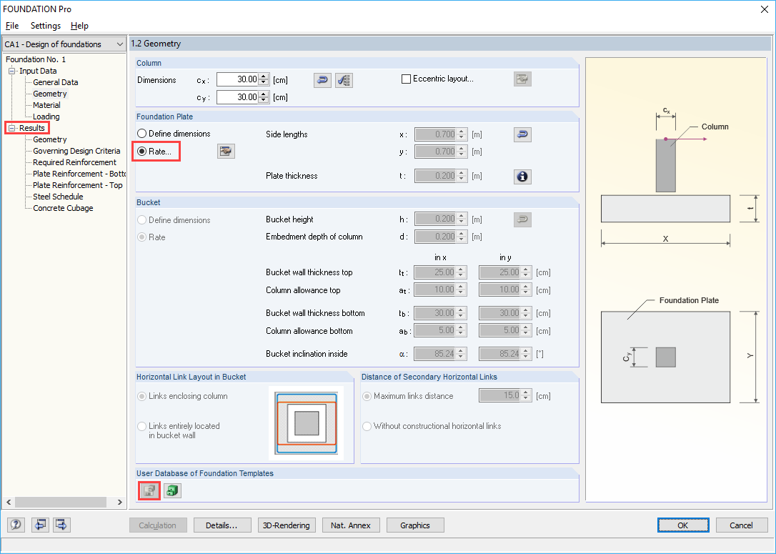The width and height of the screenshot is (776, 554).
Task: Confirm with the OK button
Action: pyautogui.click(x=683, y=525)
